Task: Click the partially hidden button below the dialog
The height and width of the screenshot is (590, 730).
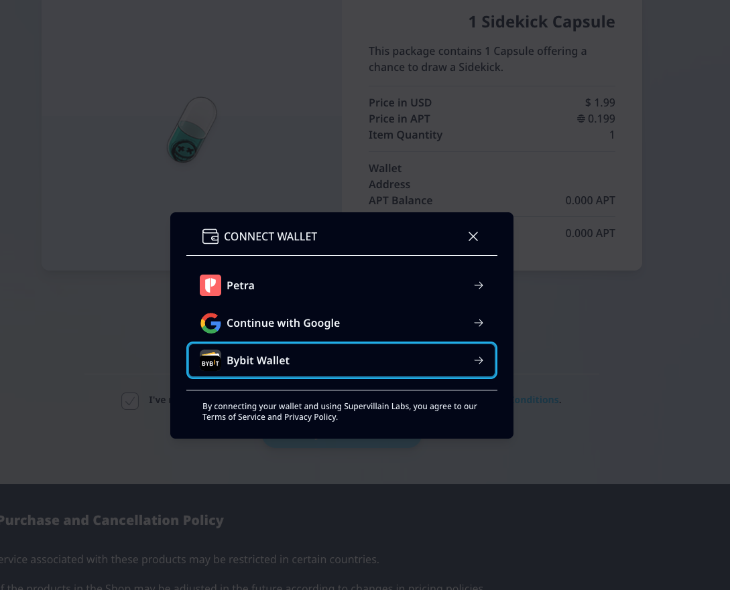Action: [x=342, y=443]
